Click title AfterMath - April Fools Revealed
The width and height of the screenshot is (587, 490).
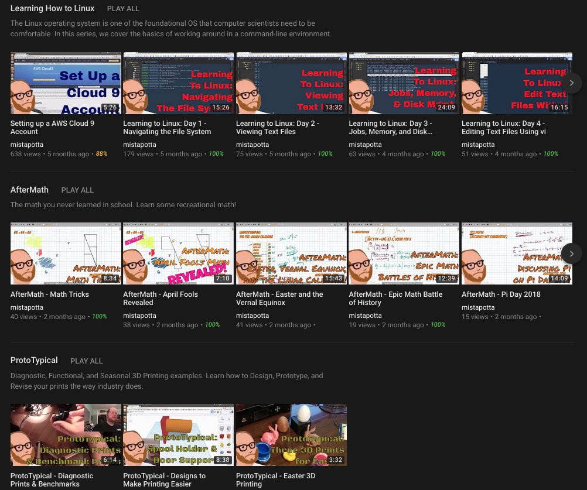click(161, 299)
